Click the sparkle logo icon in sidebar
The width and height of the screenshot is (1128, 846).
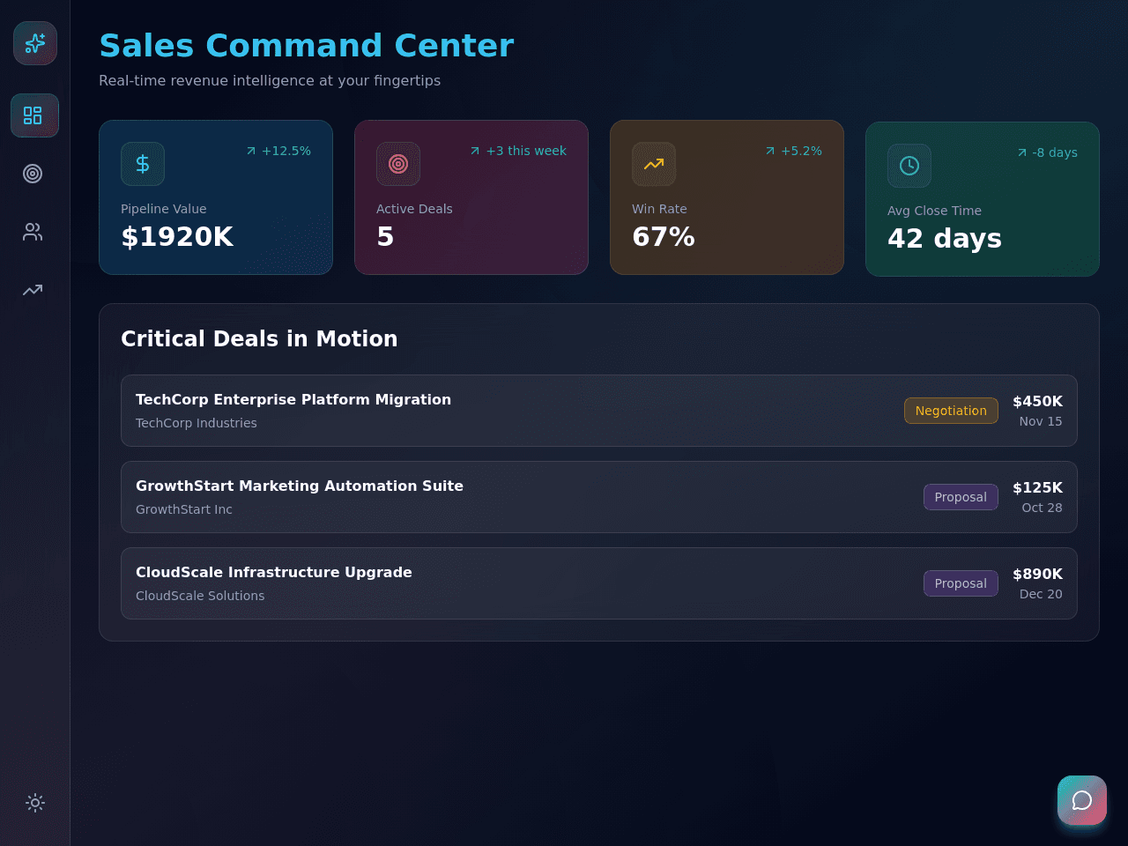35,43
